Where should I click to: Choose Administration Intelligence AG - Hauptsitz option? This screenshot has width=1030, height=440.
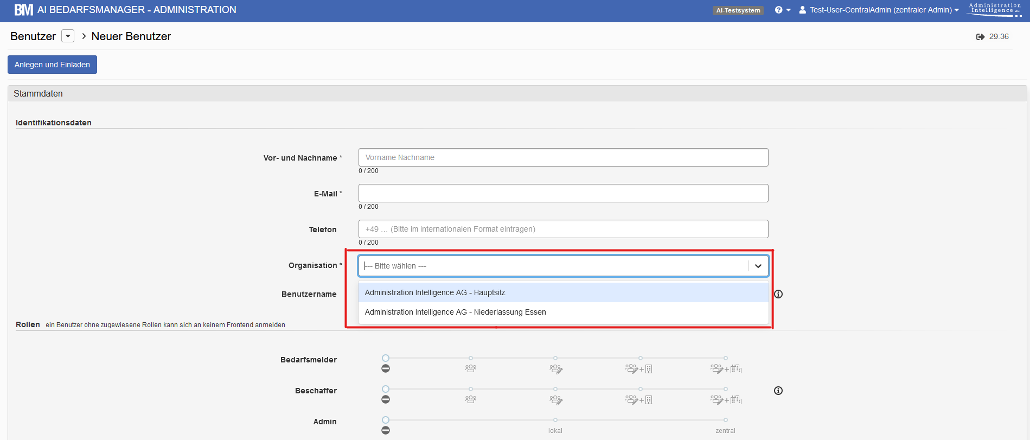coord(563,292)
